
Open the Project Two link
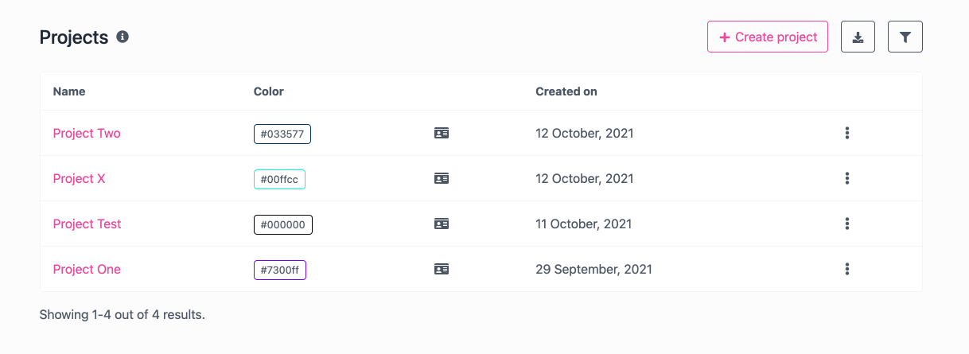pos(87,134)
